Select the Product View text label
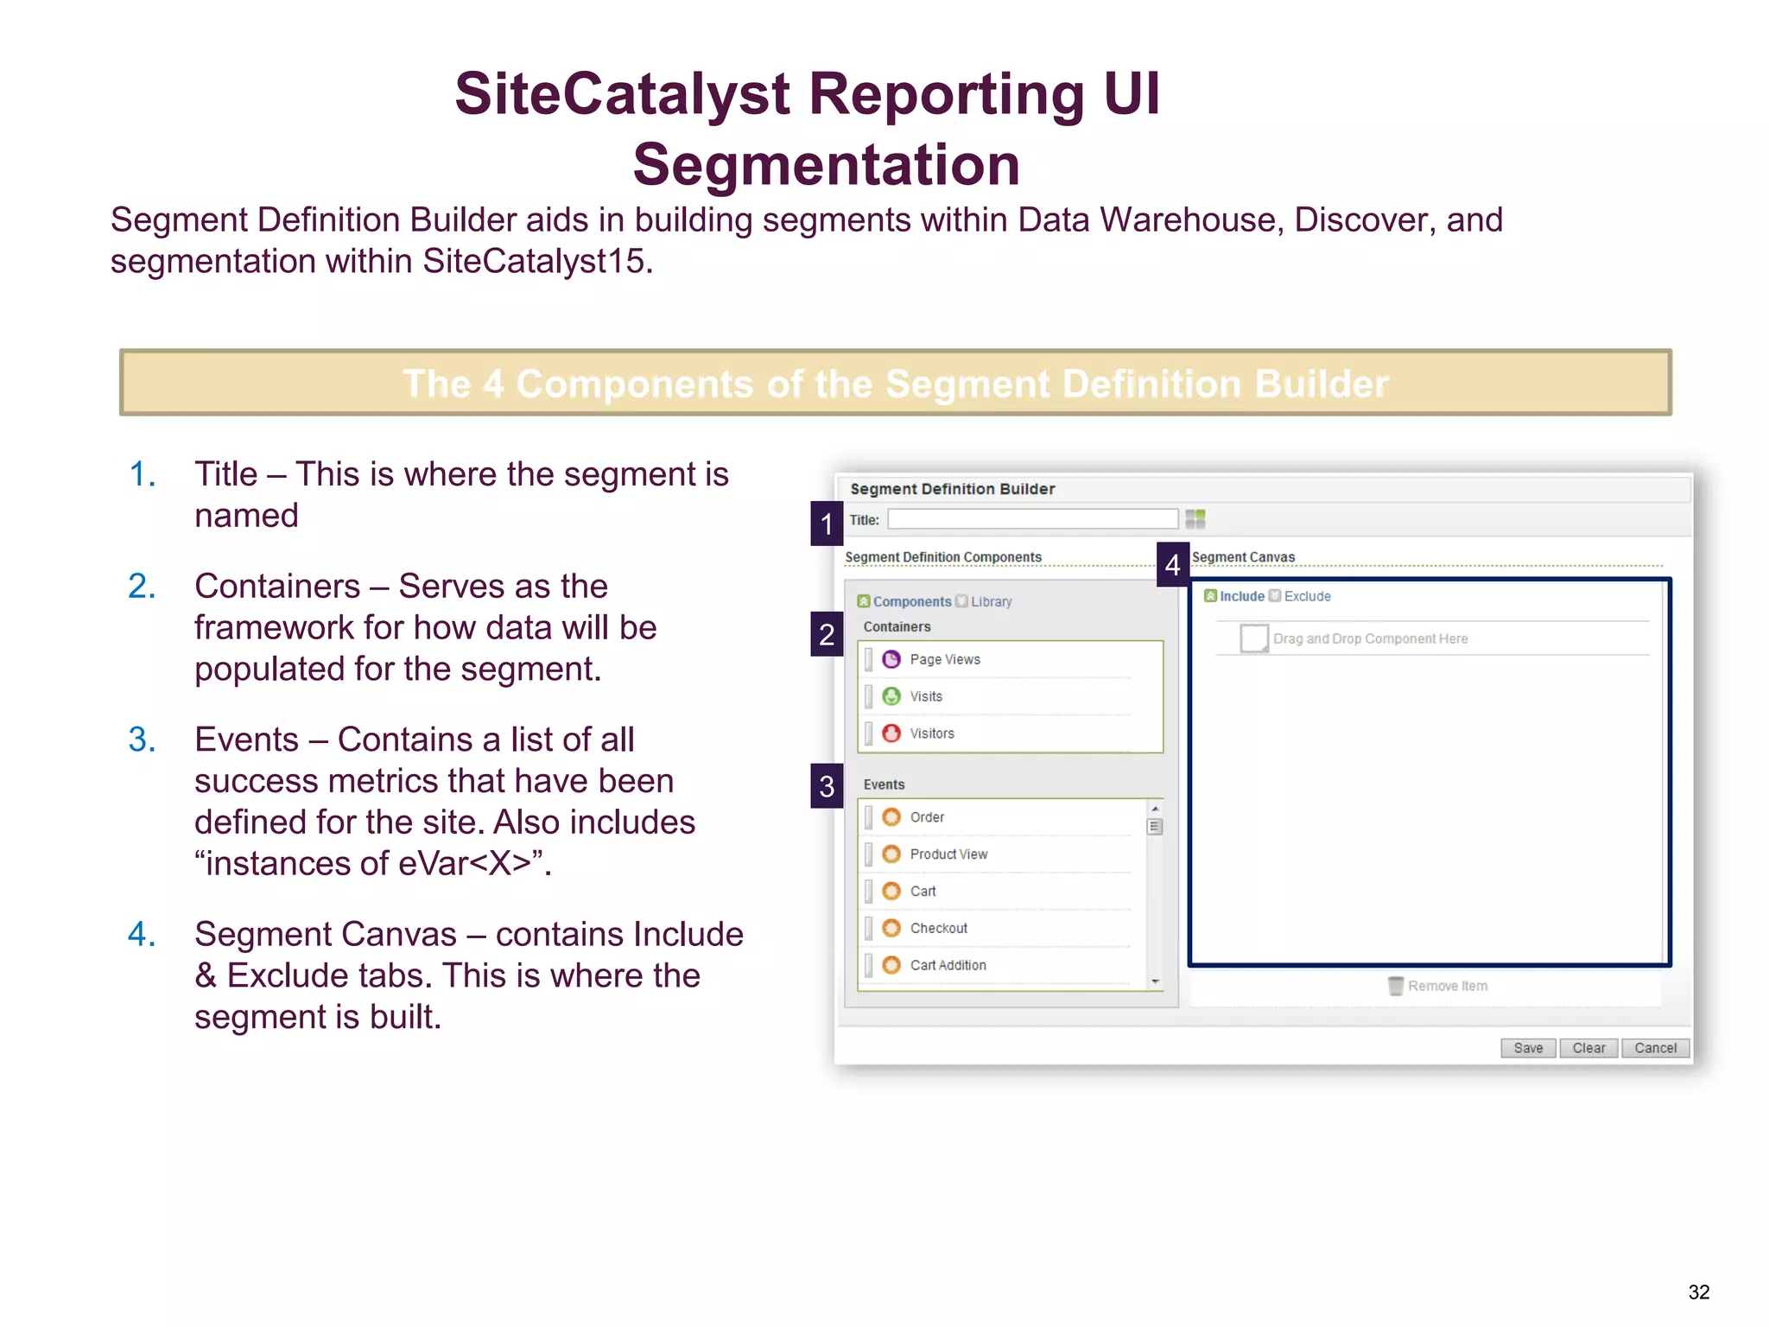Viewport: 1769px width, 1327px height. 948,854
